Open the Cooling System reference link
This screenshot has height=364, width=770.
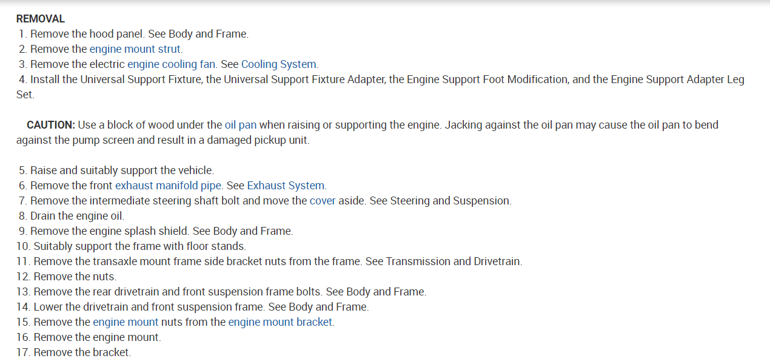(279, 64)
